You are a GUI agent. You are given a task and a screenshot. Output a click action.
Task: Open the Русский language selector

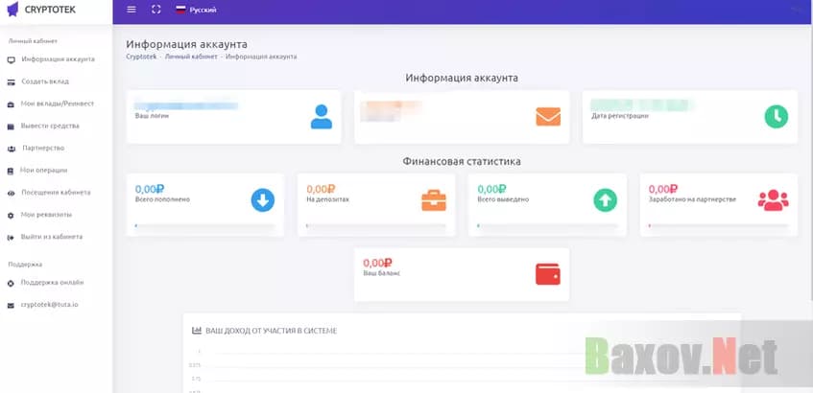tap(197, 10)
